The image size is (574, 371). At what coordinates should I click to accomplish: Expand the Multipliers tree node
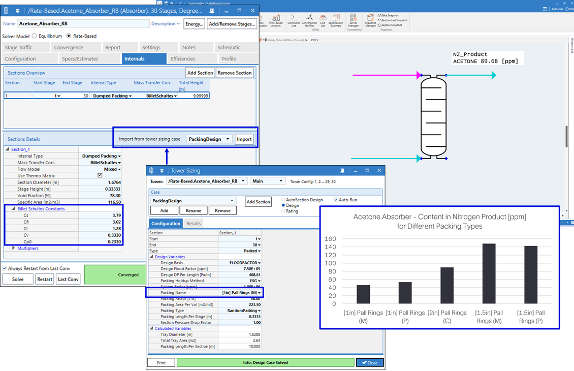point(14,249)
